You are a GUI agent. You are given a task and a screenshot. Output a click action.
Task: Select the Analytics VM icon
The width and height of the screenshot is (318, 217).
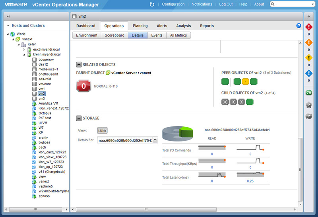coord(34,104)
